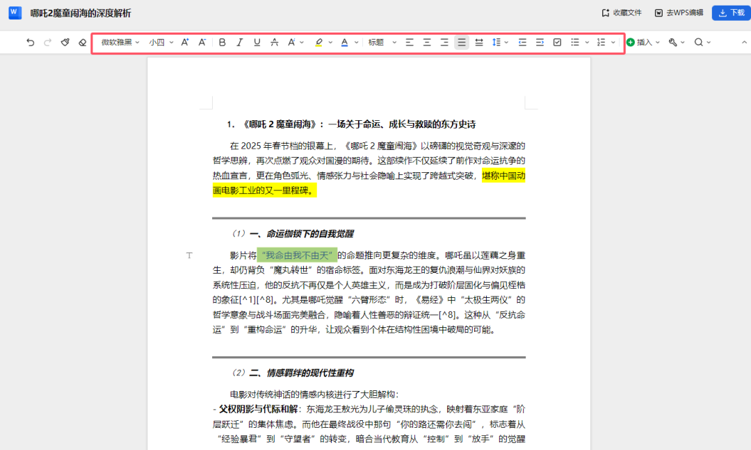Toggle underline formatting
The width and height of the screenshot is (751, 450).
pos(257,42)
